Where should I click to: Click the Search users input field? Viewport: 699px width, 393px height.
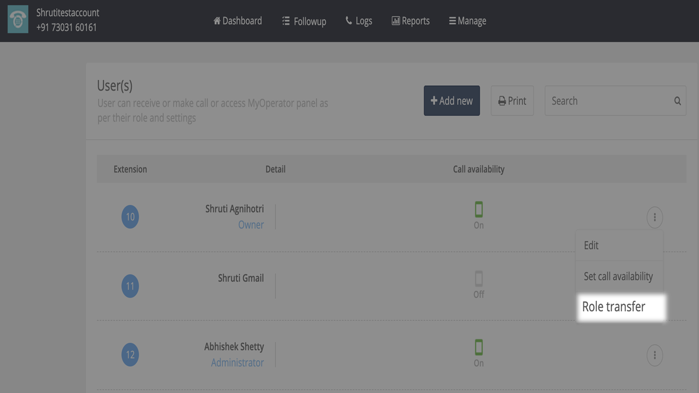[x=609, y=101]
